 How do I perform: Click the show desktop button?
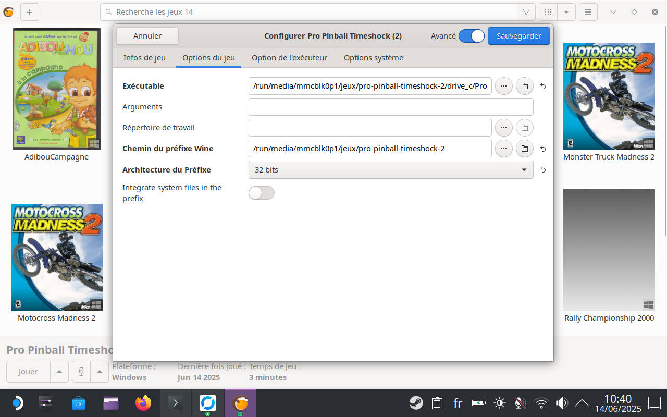pos(654,403)
